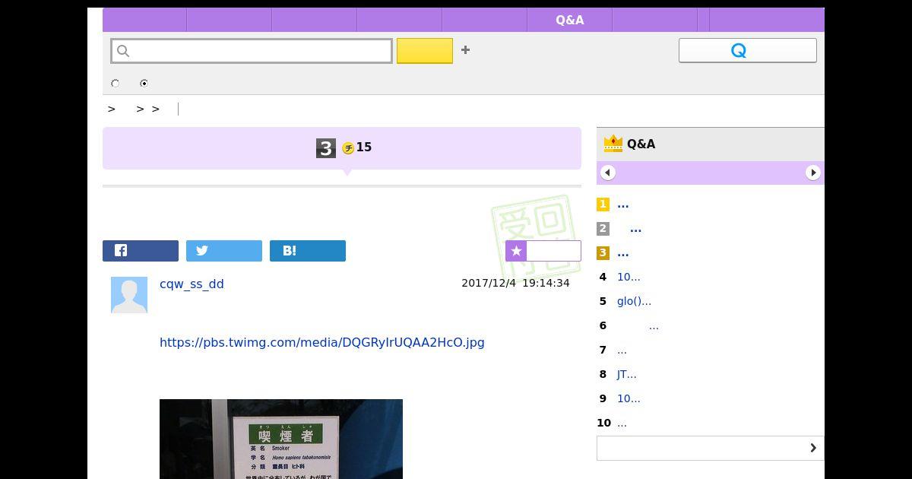Open ranking item 4 starting with 10...

(629, 277)
